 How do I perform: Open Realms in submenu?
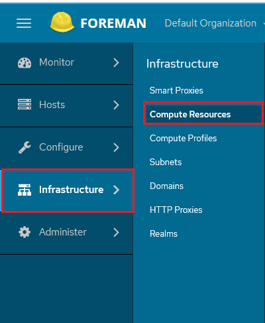pyautogui.click(x=164, y=233)
